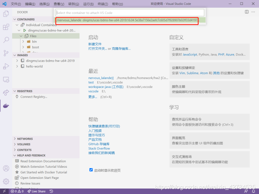Click the 克隆存储库 link
The width and height of the screenshot is (259, 194).
tap(121, 49)
